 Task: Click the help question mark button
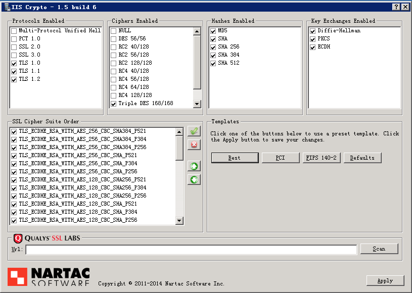[x=396, y=7]
